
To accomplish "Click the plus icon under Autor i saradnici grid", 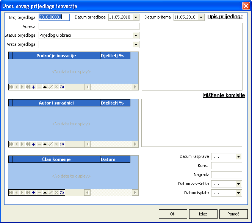I will pyautogui.click(x=34, y=144).
